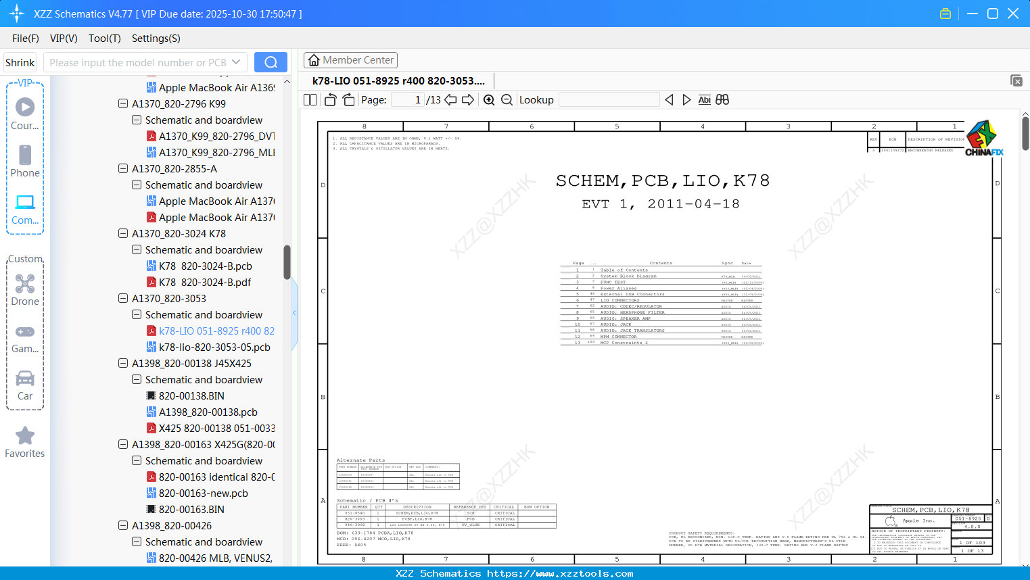Toggle the Abi text match option
The image size is (1030, 580).
tap(705, 100)
